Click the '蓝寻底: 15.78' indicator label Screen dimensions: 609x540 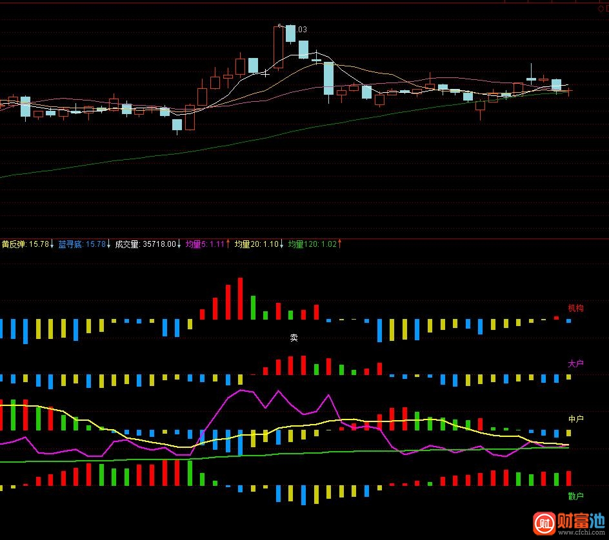click(x=82, y=244)
